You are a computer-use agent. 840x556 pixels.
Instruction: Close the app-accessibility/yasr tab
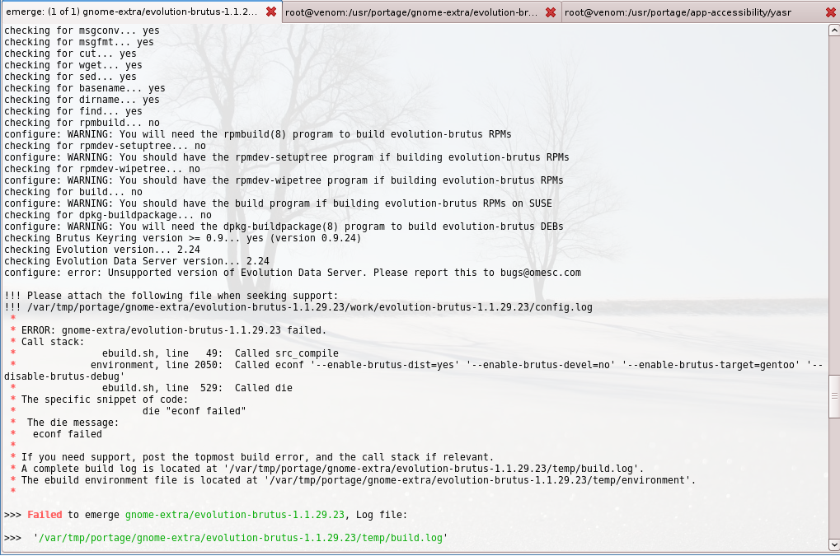pos(830,12)
